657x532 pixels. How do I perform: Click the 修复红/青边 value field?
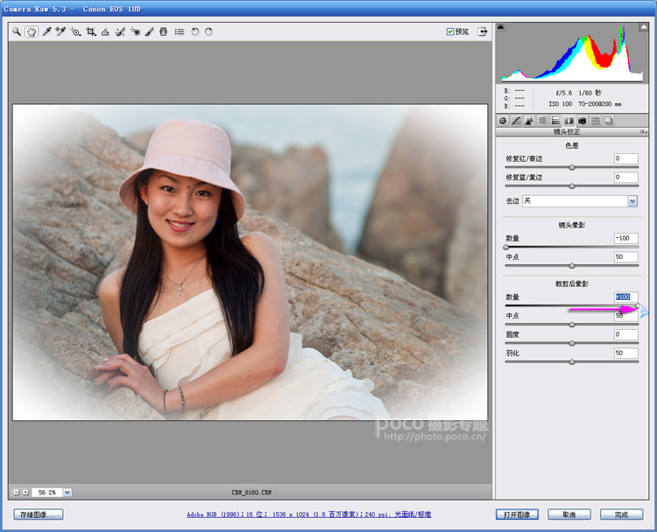pyautogui.click(x=626, y=158)
